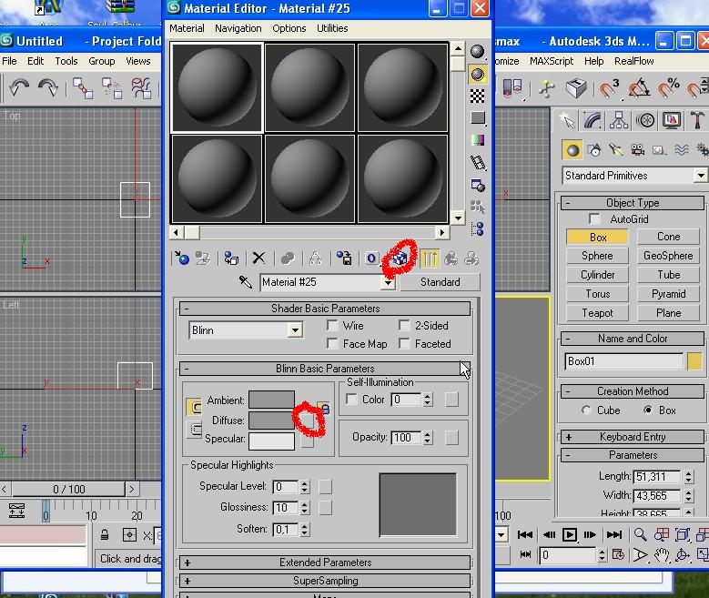Toggle Backlight icon in Material Editor
Screen dimensions: 709x598
click(477, 75)
